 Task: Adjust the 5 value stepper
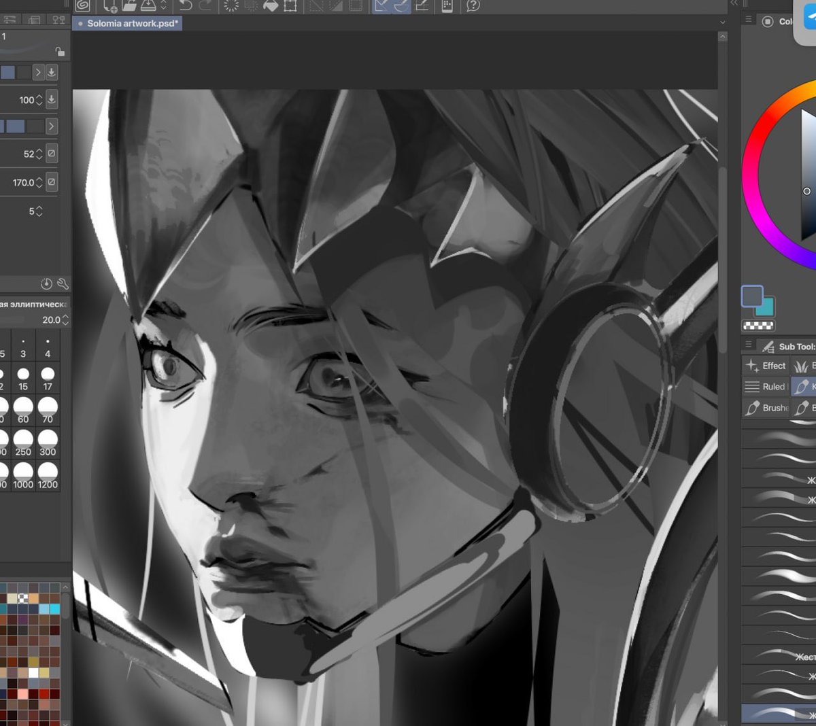(x=39, y=211)
